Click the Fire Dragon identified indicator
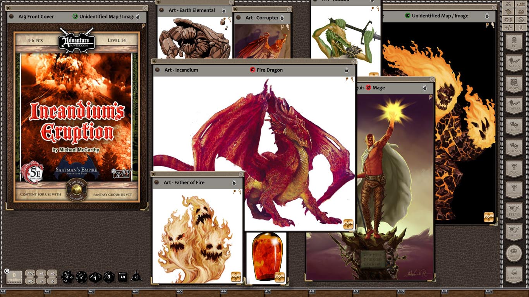This screenshot has height=297, width=529. click(x=252, y=70)
